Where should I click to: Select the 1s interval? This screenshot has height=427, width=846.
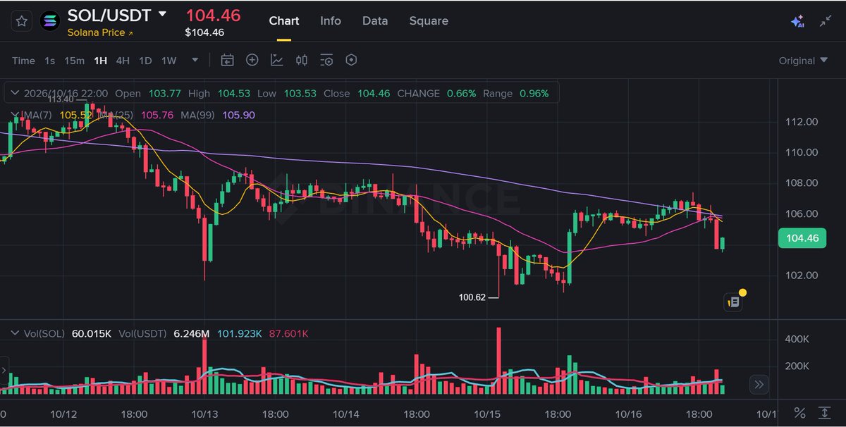pos(49,61)
